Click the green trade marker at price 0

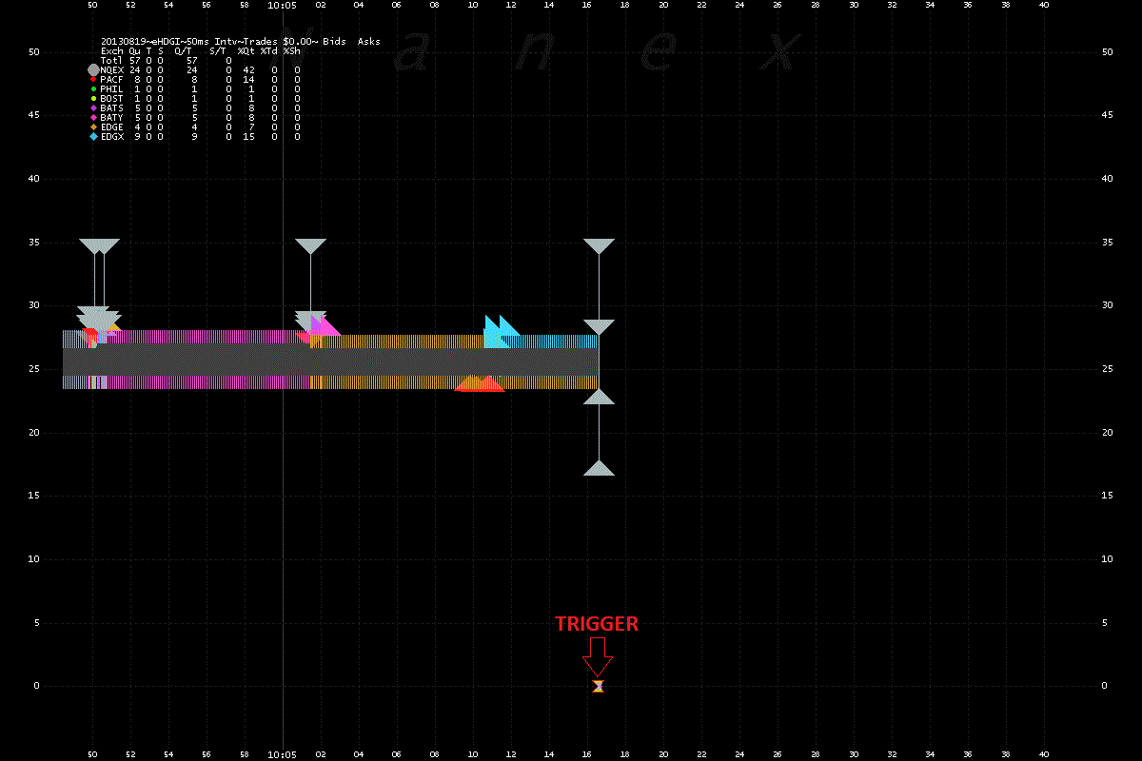(x=598, y=686)
